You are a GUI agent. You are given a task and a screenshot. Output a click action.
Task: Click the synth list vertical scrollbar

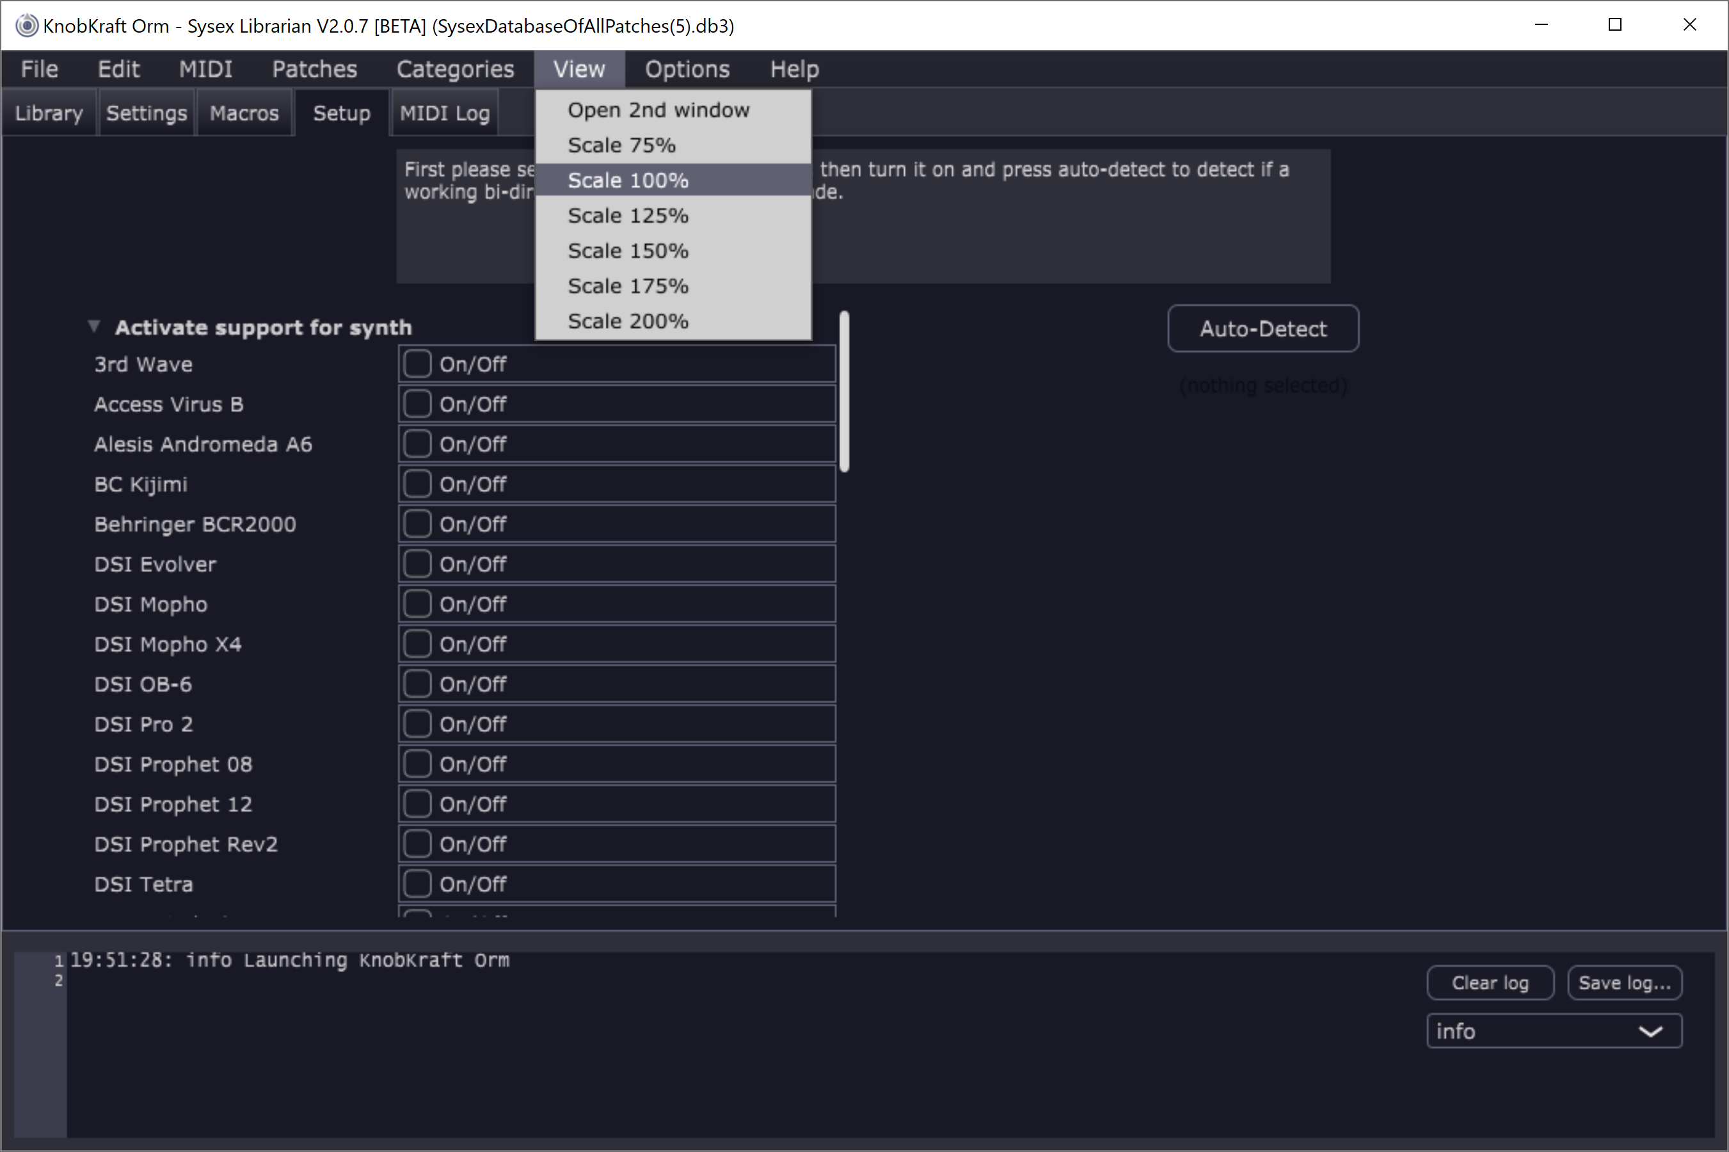[x=844, y=391]
